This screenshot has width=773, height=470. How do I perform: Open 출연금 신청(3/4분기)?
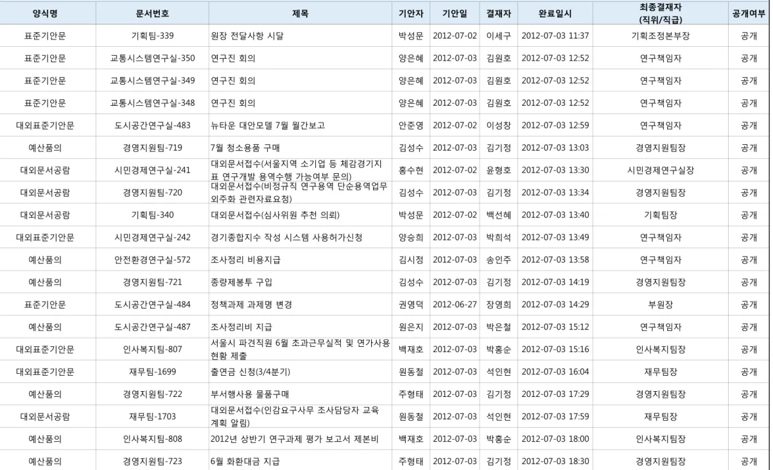pos(251,373)
